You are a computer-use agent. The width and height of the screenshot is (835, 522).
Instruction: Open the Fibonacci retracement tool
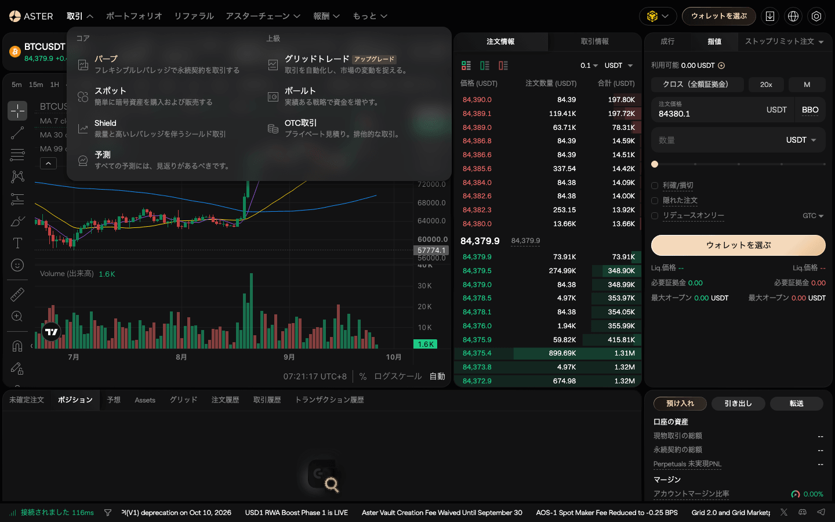[17, 155]
